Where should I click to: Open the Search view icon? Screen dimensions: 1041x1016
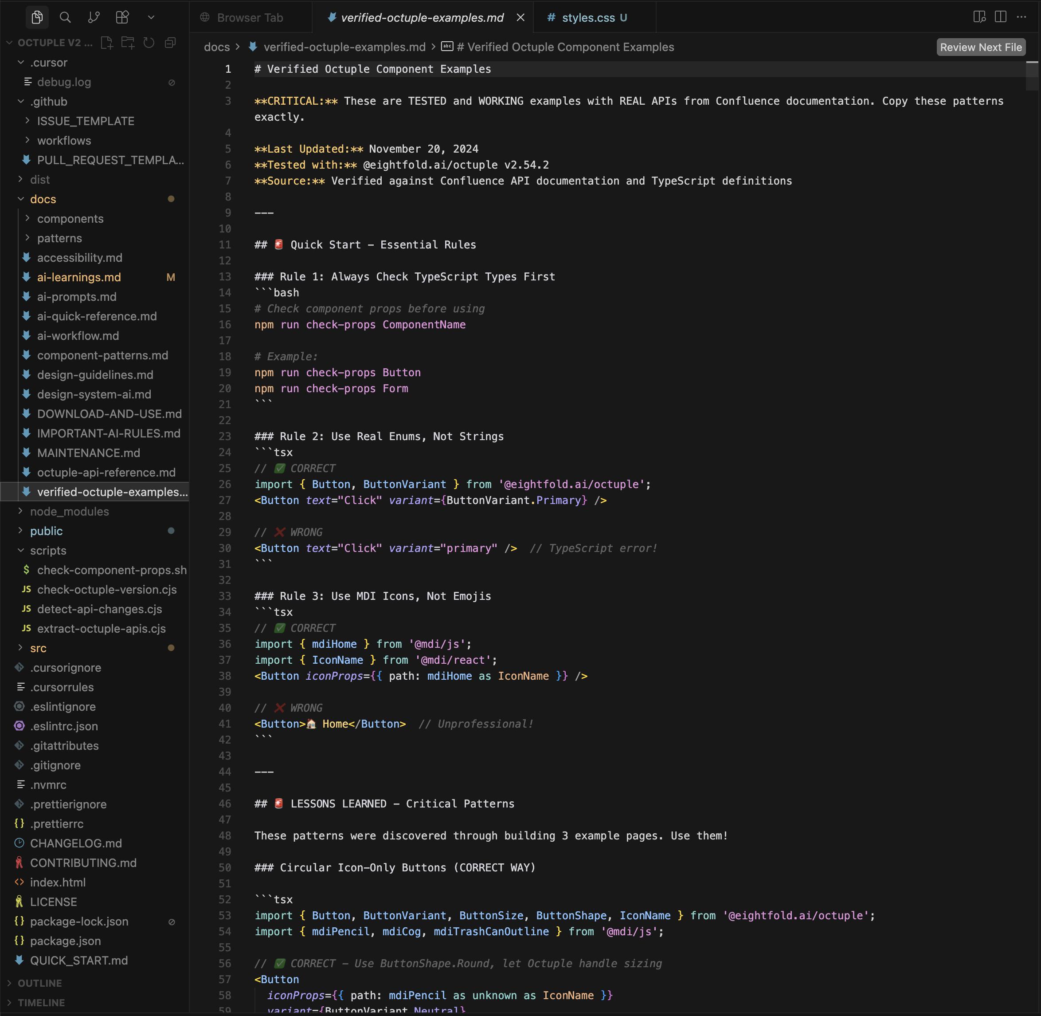[65, 18]
